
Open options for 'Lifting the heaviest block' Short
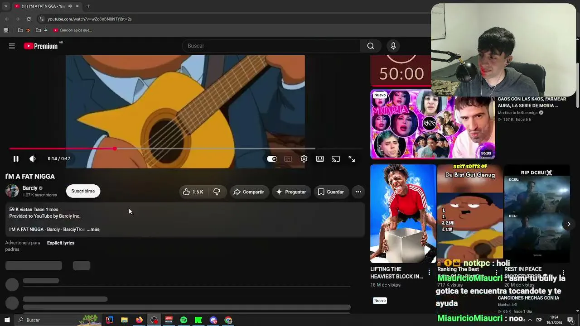(429, 273)
